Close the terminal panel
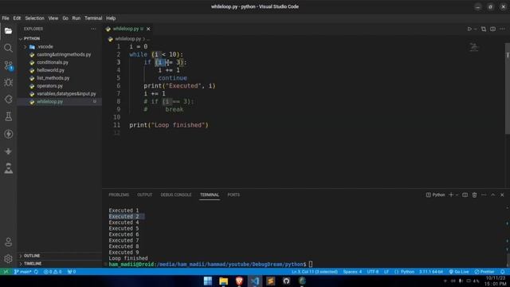This screenshot has height=287, width=510. [x=502, y=195]
